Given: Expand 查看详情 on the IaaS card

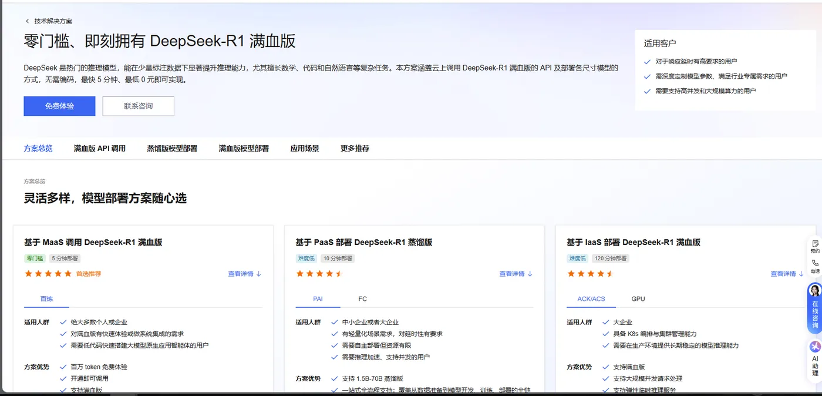Looking at the screenshot, I should click(787, 274).
